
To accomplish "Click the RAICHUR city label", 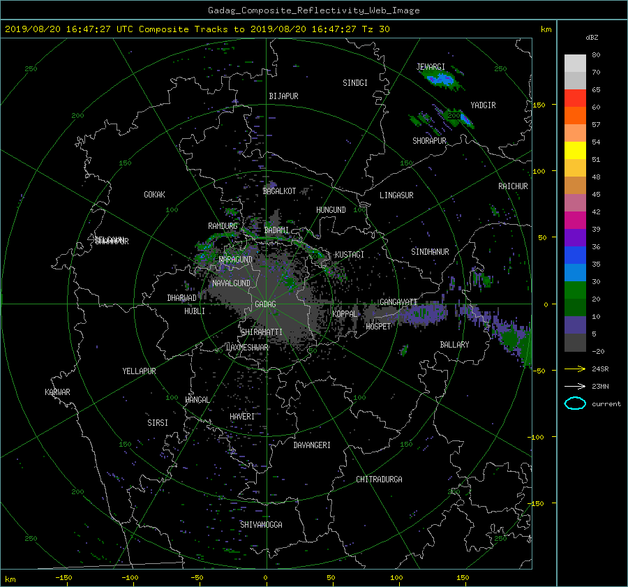I will pos(513,186).
